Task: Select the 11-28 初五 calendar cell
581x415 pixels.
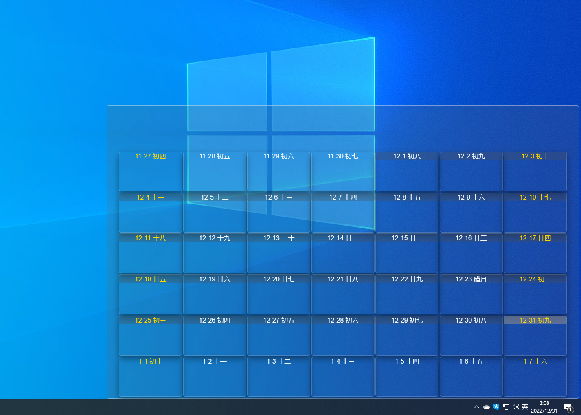Action: pos(215,171)
